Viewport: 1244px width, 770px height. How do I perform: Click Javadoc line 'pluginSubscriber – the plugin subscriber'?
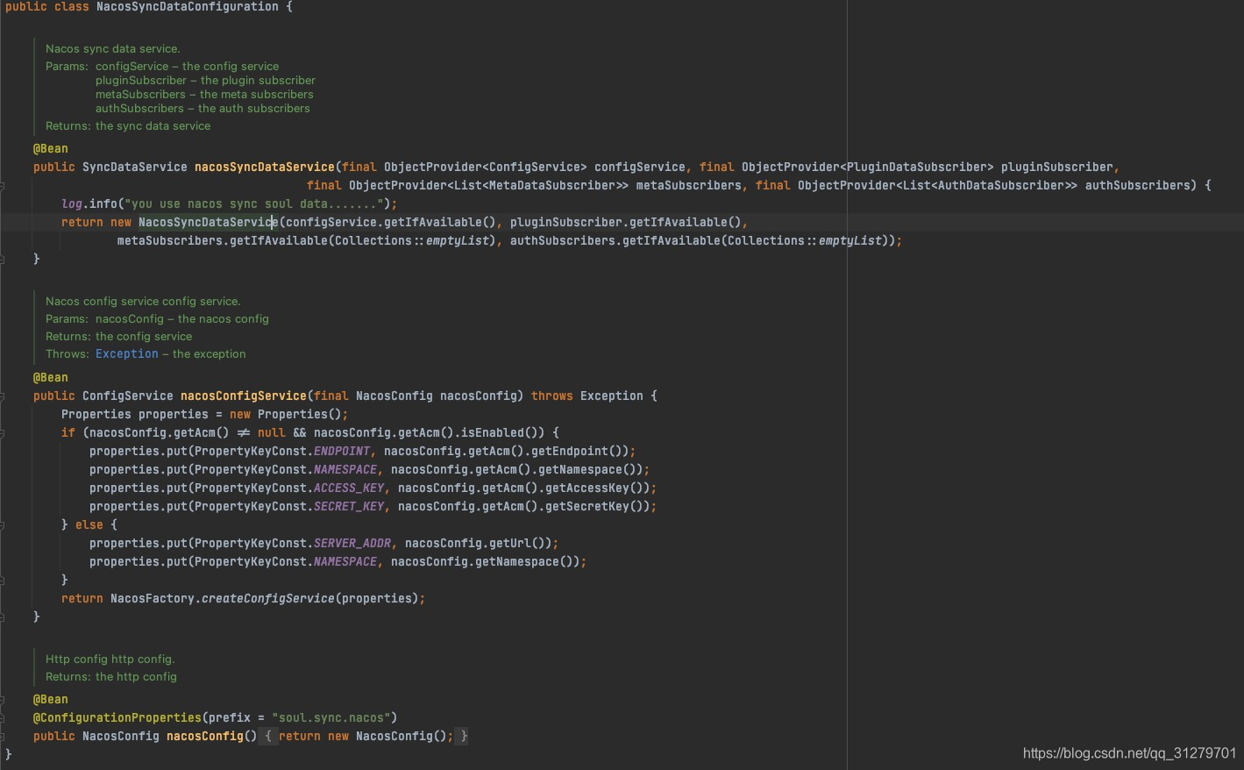click(205, 80)
